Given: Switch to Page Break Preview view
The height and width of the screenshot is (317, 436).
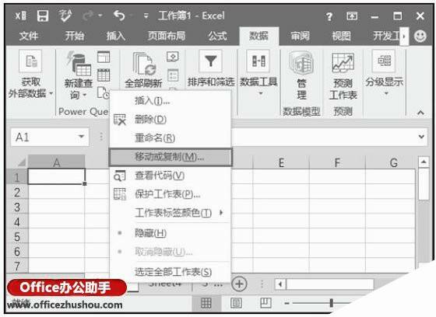Looking at the screenshot, I should (x=265, y=302).
